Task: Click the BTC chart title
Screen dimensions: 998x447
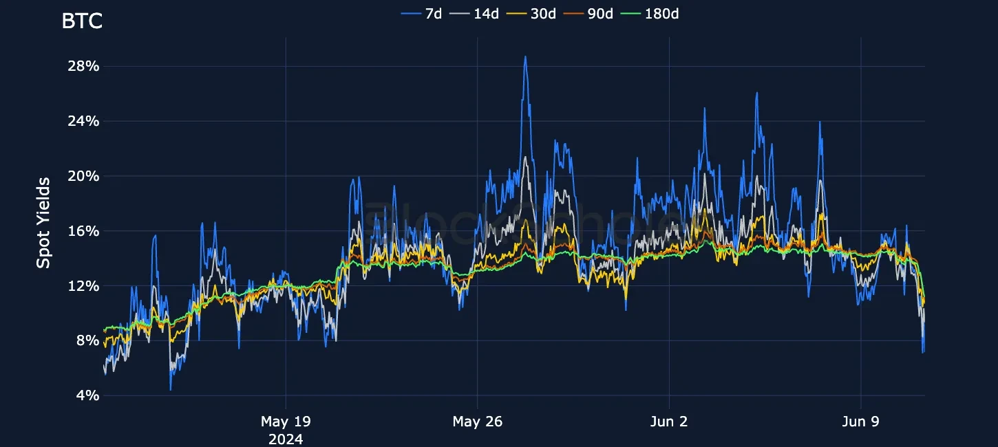Action: click(x=82, y=21)
